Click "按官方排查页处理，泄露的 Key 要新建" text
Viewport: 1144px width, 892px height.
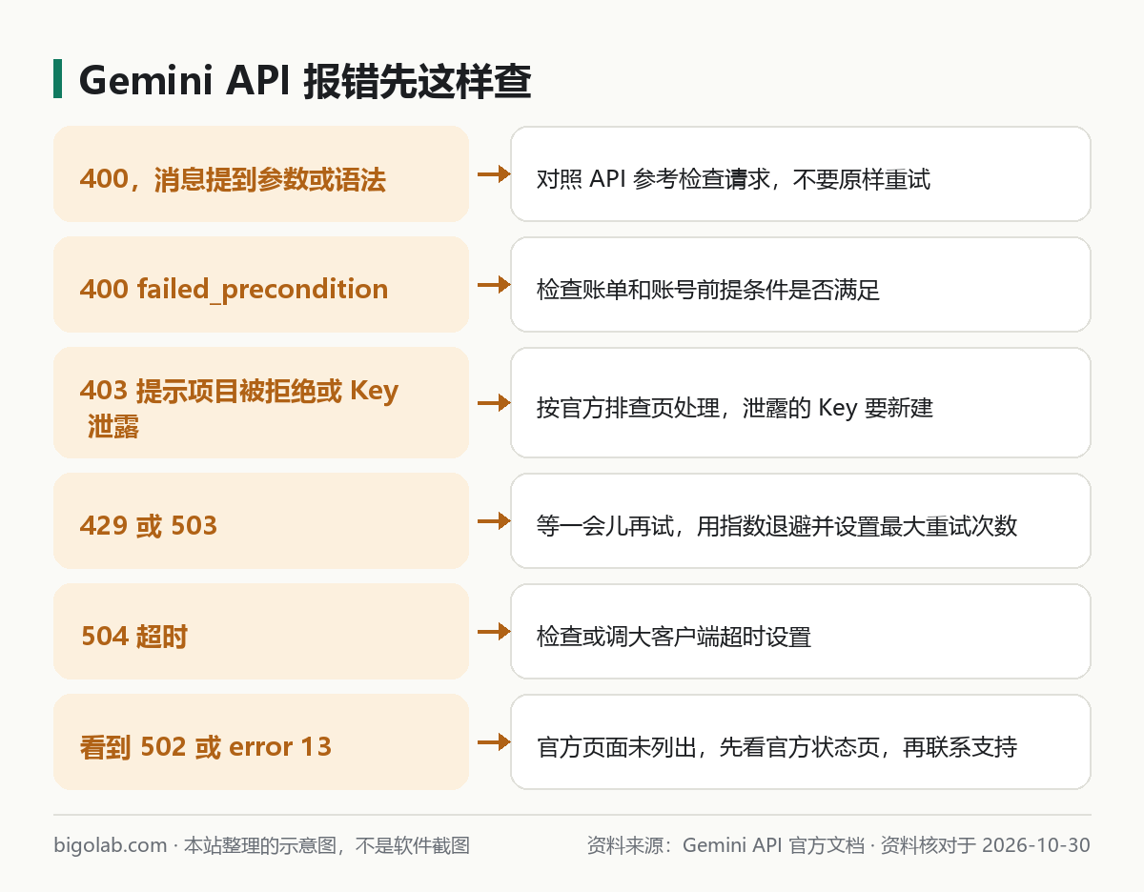735,408
